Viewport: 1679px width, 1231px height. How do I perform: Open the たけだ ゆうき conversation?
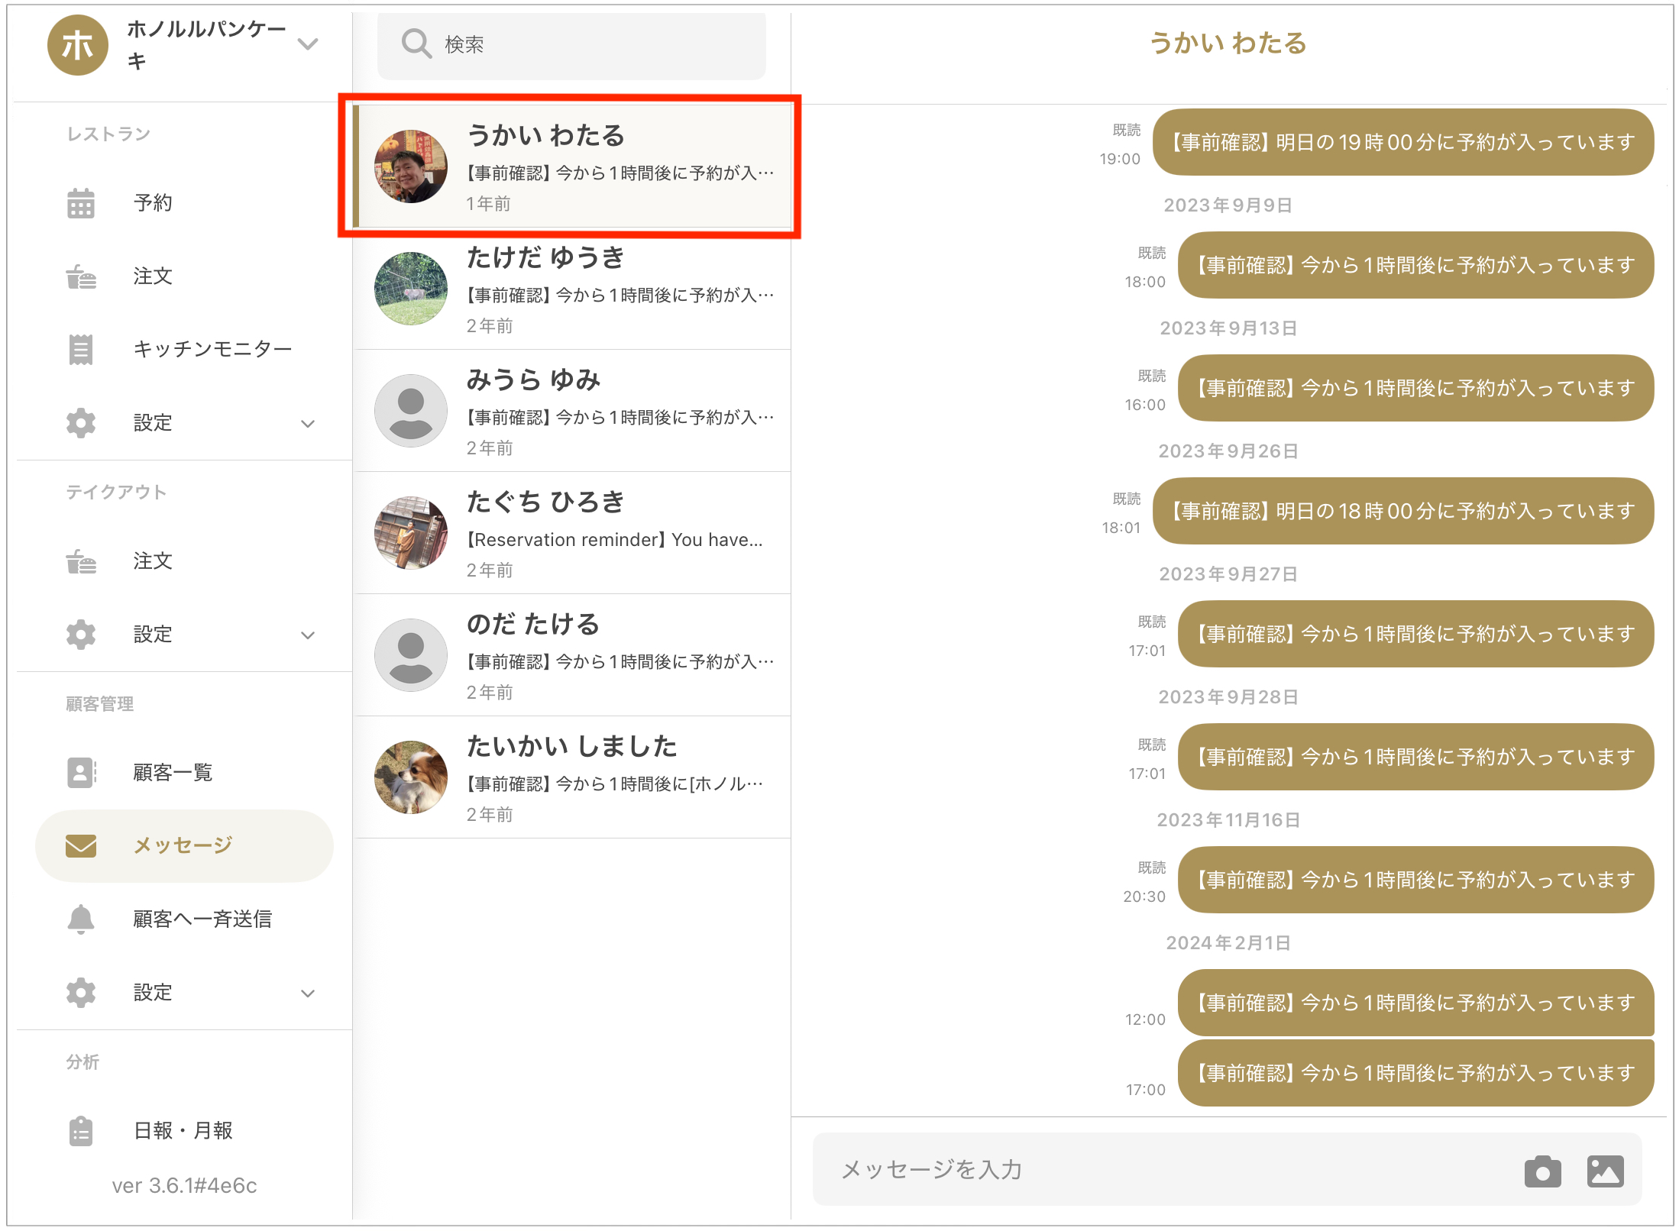[573, 289]
